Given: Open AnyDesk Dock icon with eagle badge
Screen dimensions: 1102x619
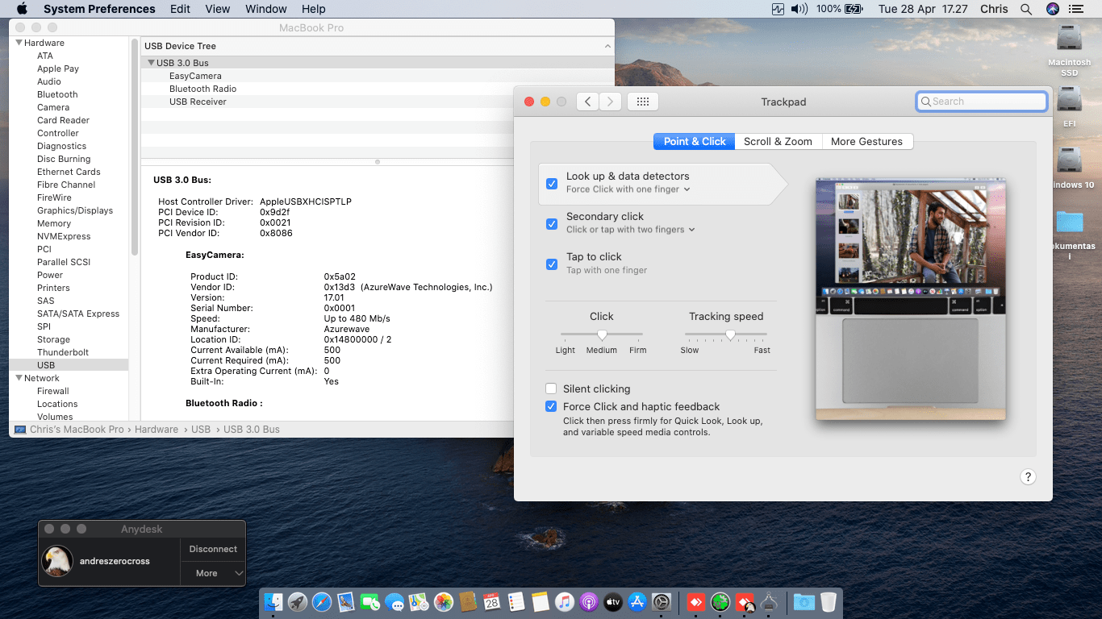Looking at the screenshot, I should coord(745,601).
